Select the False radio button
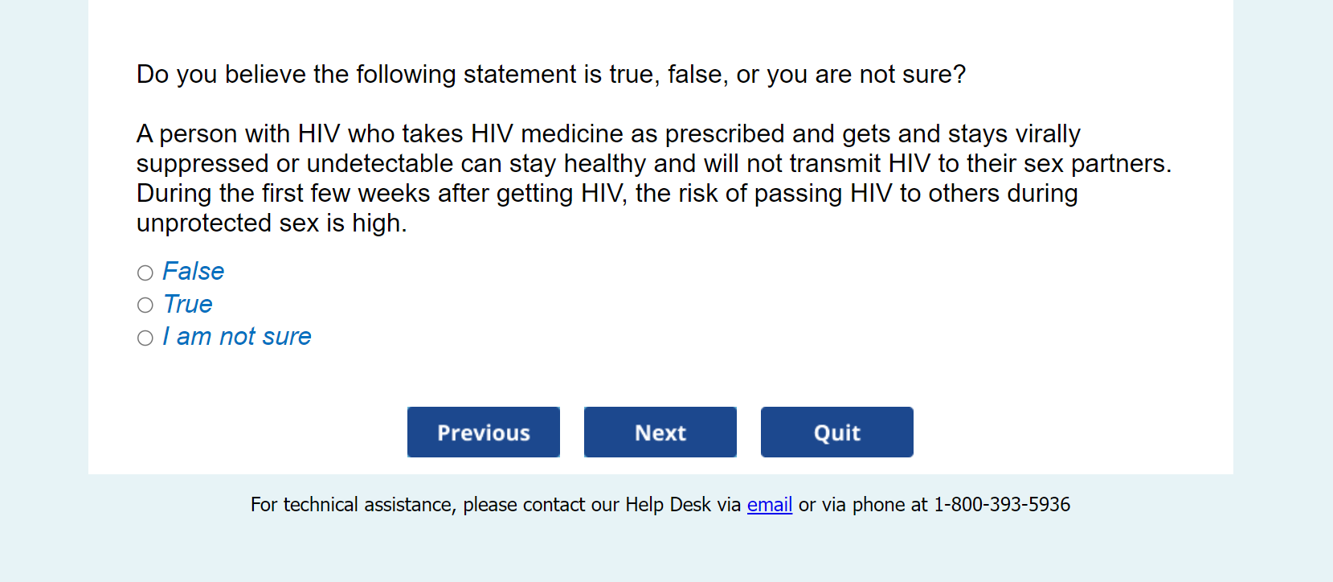This screenshot has width=1333, height=582. (x=145, y=273)
